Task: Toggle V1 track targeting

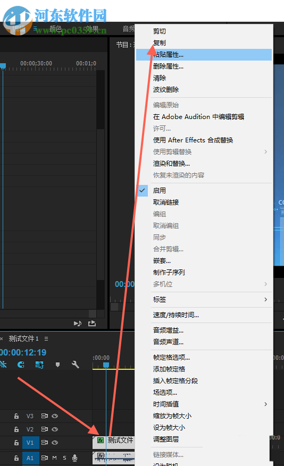Action: click(30, 443)
